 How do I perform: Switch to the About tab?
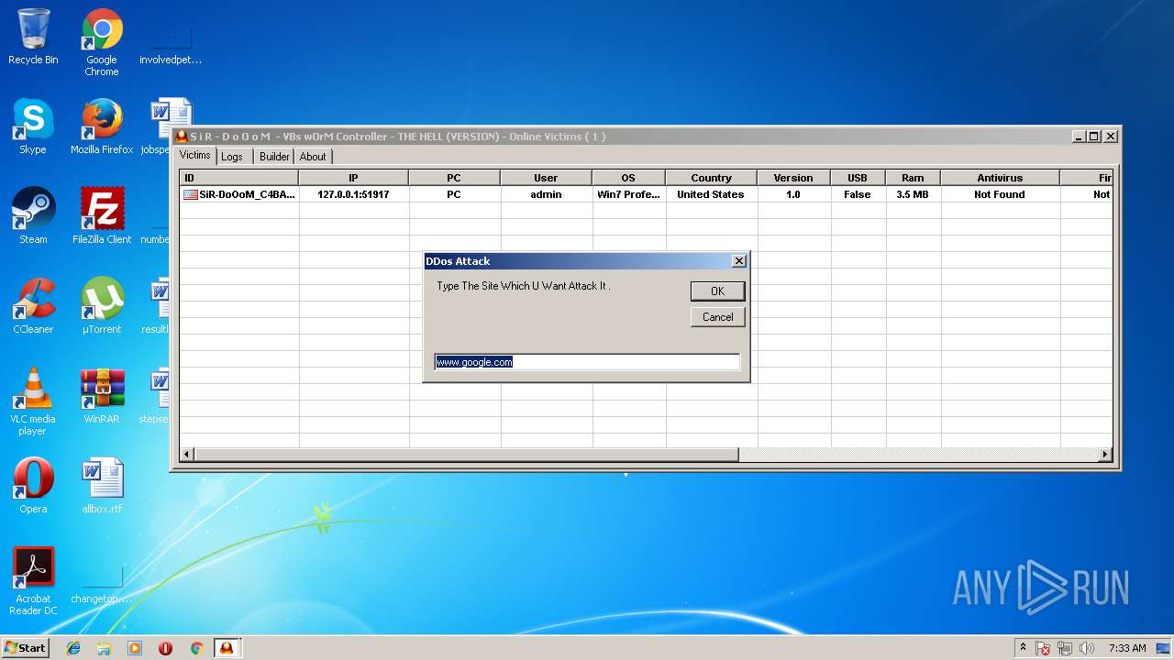tap(313, 157)
